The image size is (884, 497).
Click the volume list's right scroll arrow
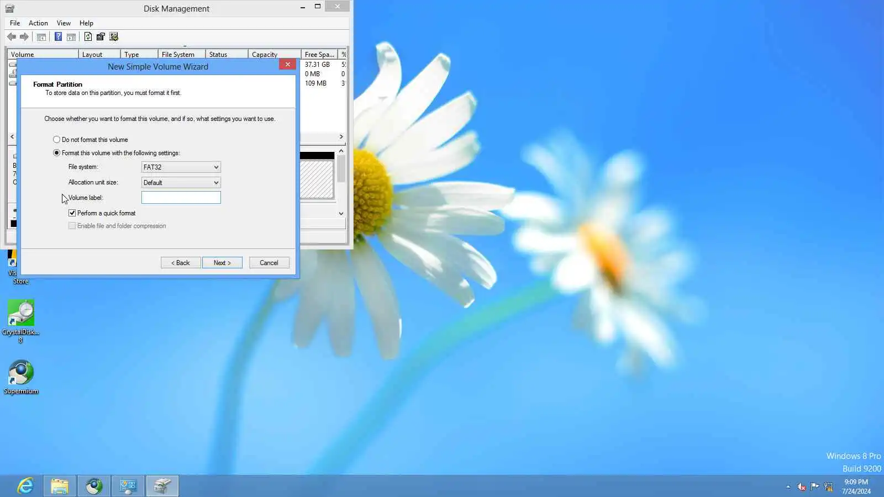click(341, 136)
